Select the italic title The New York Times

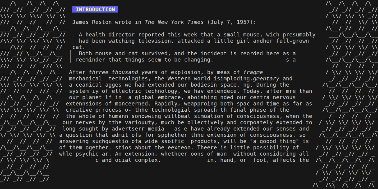point(174,22)
